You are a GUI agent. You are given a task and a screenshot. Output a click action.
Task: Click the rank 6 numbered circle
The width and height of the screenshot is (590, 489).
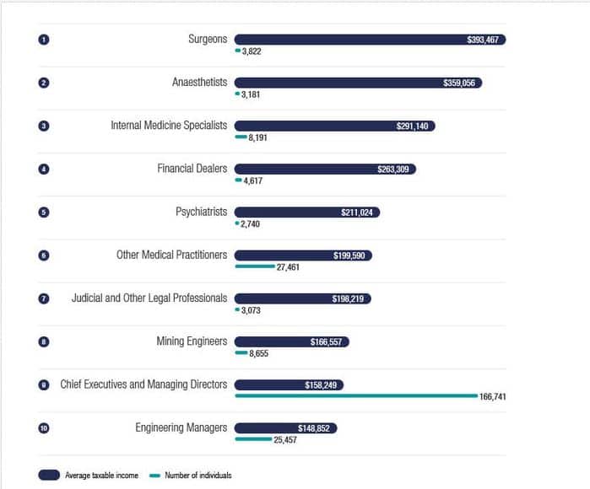(x=44, y=255)
